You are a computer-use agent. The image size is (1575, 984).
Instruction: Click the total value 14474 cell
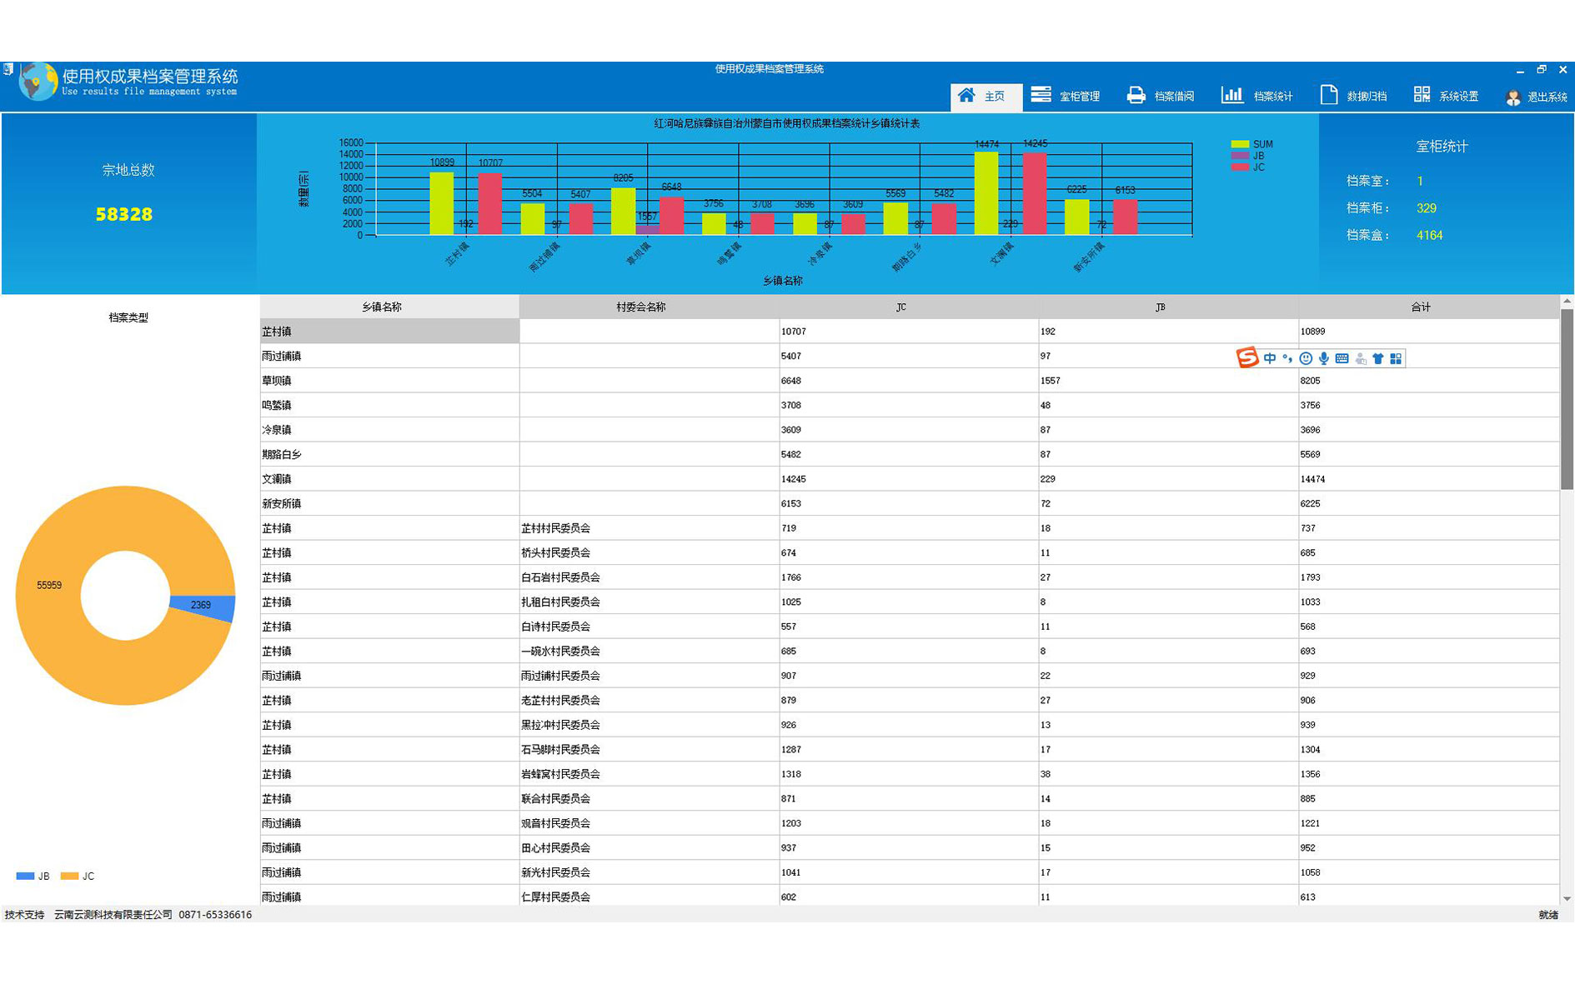point(1428,478)
